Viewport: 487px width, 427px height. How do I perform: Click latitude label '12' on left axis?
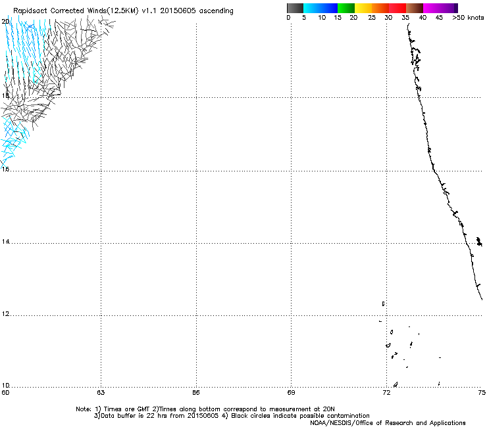5,314
